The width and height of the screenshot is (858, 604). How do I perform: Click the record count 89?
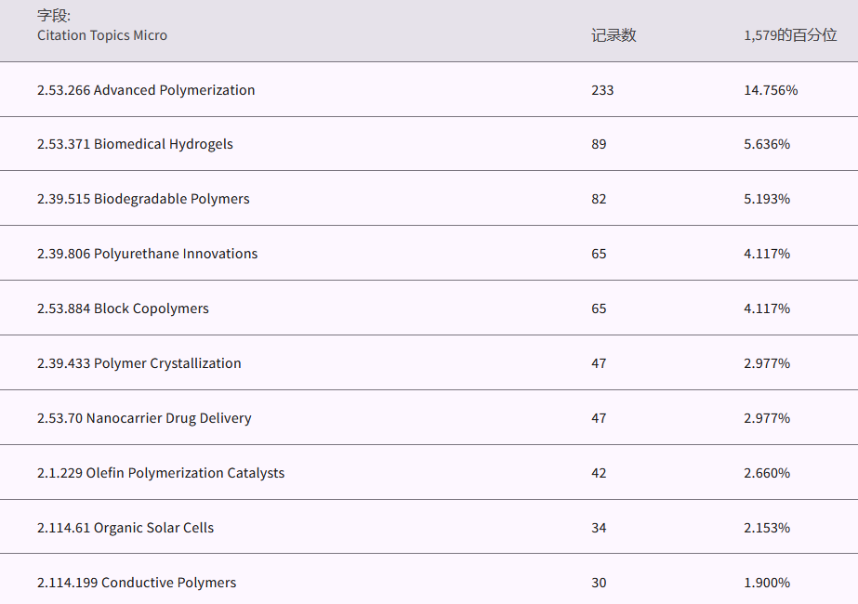point(599,144)
